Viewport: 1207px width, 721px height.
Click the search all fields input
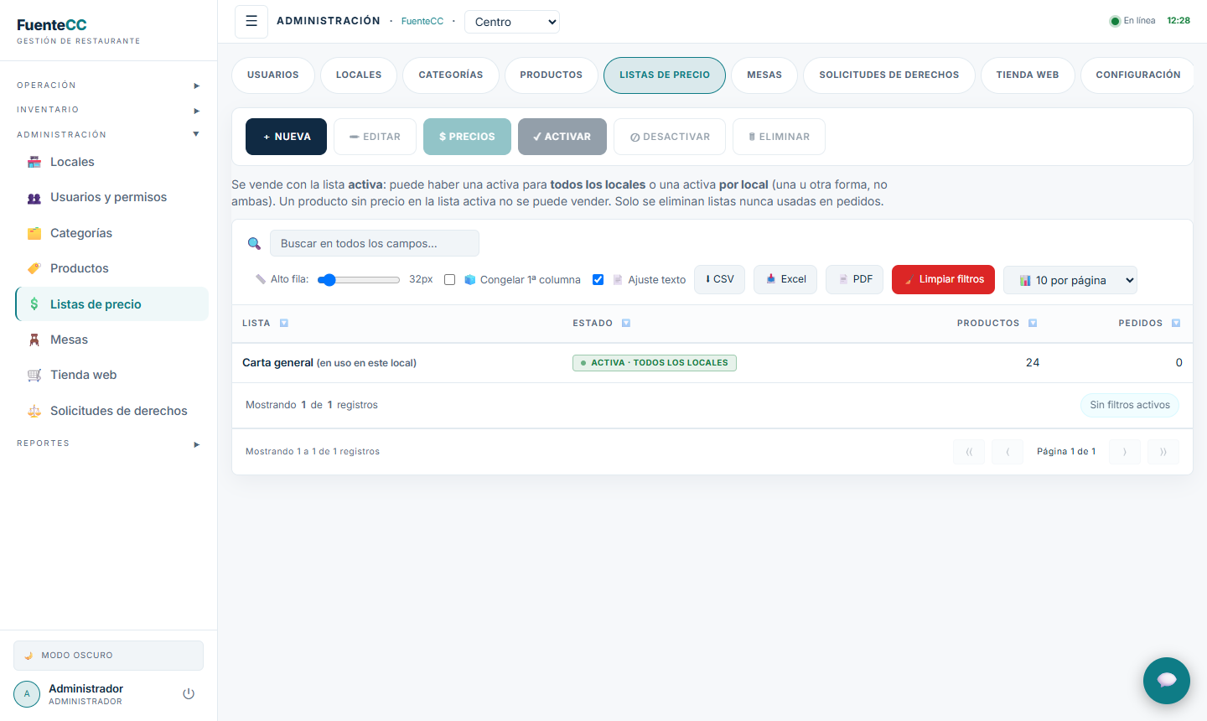pyautogui.click(x=375, y=243)
